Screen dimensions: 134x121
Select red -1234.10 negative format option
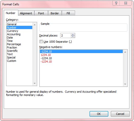[46, 62]
